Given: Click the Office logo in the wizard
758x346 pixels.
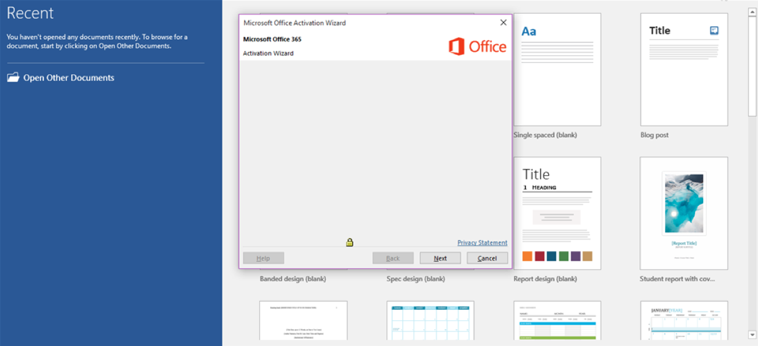Looking at the screenshot, I should (478, 46).
